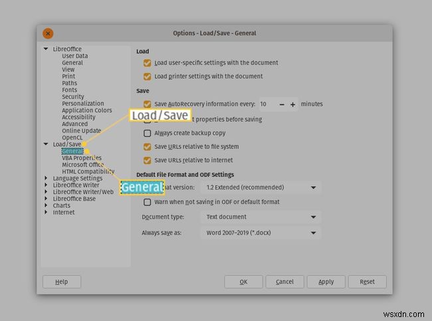Screen dimensions: 432x321
Task: Toggle Load user-specific settings checkbox
Action: click(x=147, y=63)
